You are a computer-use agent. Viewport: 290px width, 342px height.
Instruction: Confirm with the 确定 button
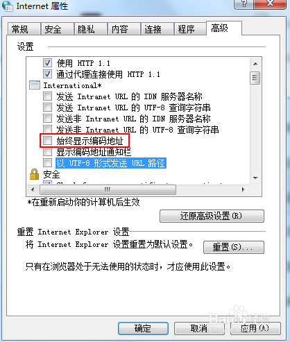pos(143,328)
